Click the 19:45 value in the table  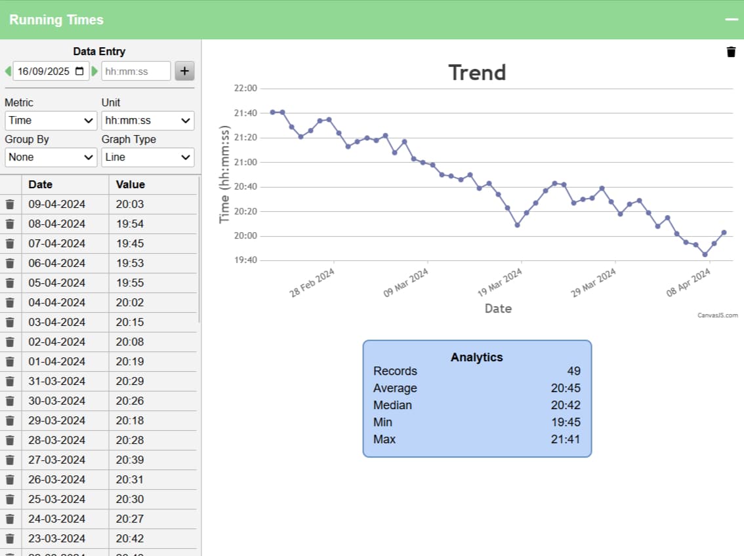point(153,244)
